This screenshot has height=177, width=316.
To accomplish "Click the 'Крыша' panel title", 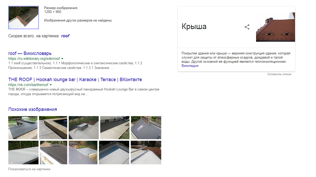I will pyautogui.click(x=194, y=27).
